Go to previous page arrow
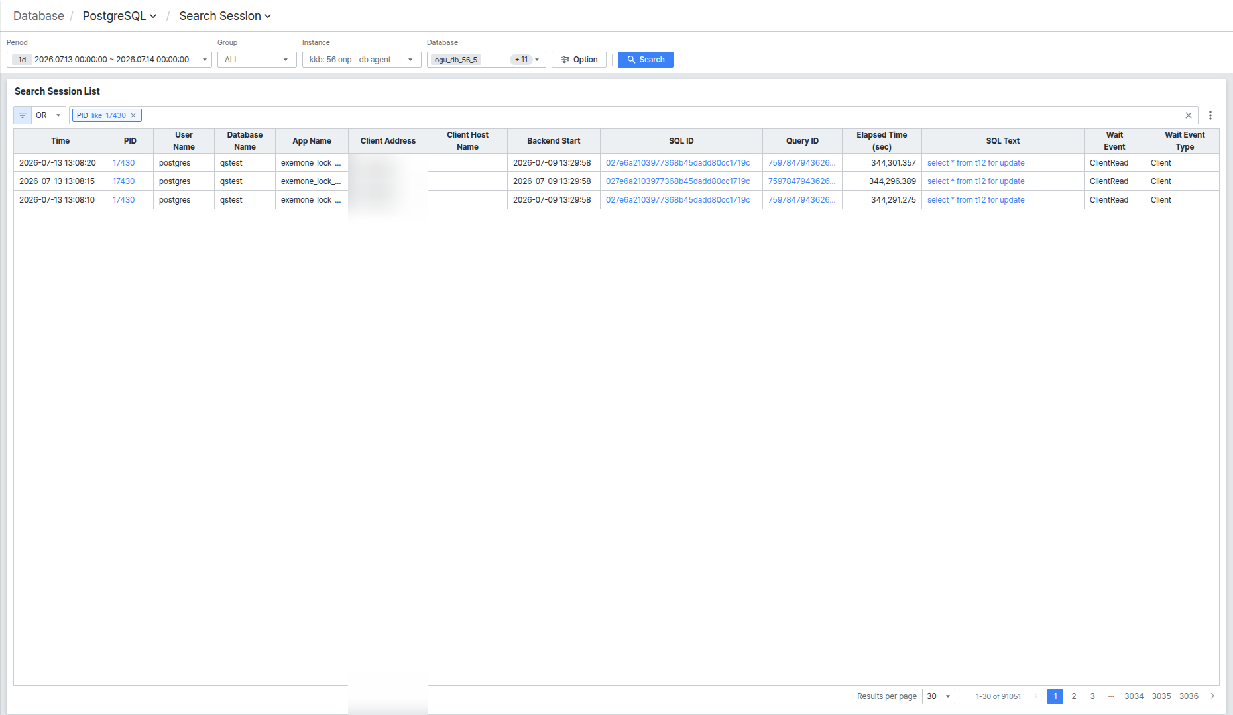 [x=1036, y=696]
